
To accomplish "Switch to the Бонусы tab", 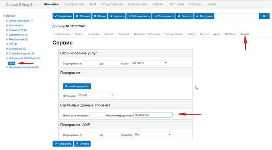I will pos(204,34).
